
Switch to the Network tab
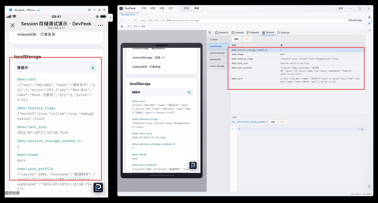click(x=253, y=32)
